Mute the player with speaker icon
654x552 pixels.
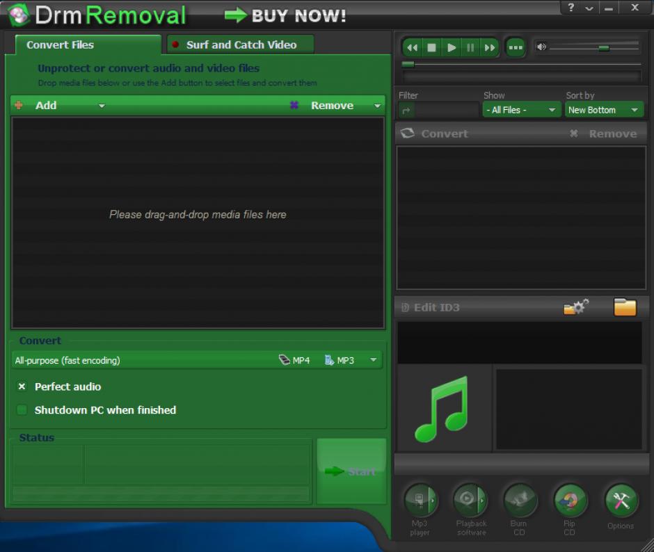(541, 47)
